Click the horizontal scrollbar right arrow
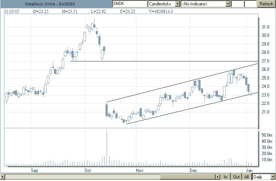The image size is (276, 181). click(218, 177)
